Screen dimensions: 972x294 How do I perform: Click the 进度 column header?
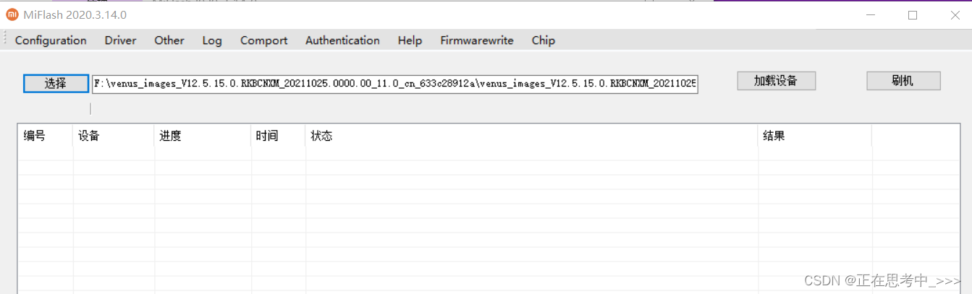[203, 136]
